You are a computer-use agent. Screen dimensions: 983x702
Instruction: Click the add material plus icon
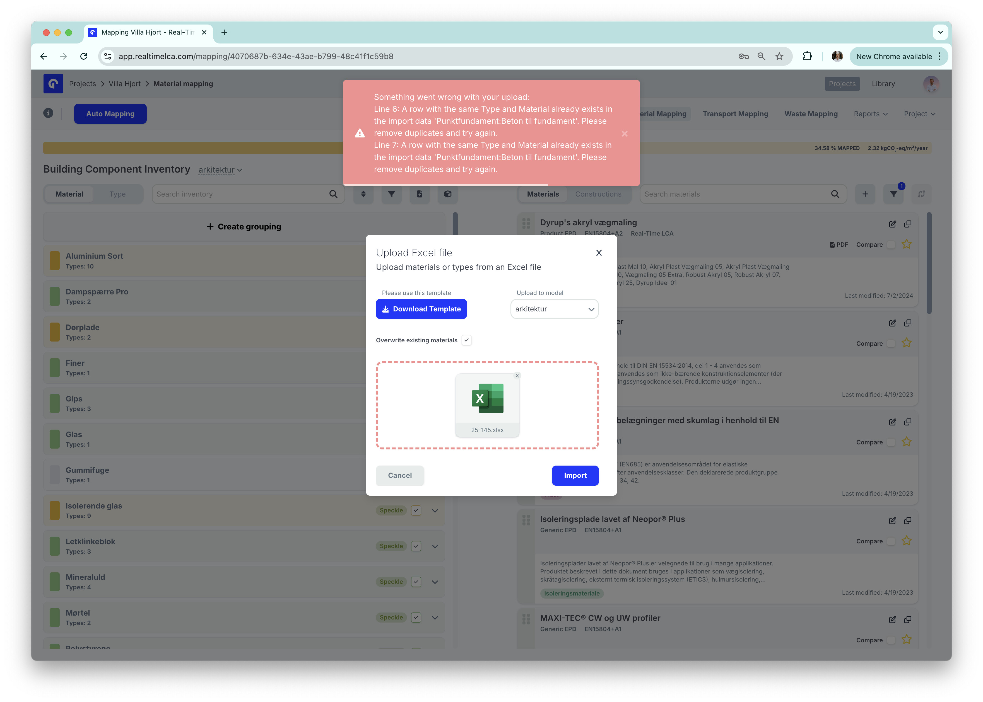864,194
